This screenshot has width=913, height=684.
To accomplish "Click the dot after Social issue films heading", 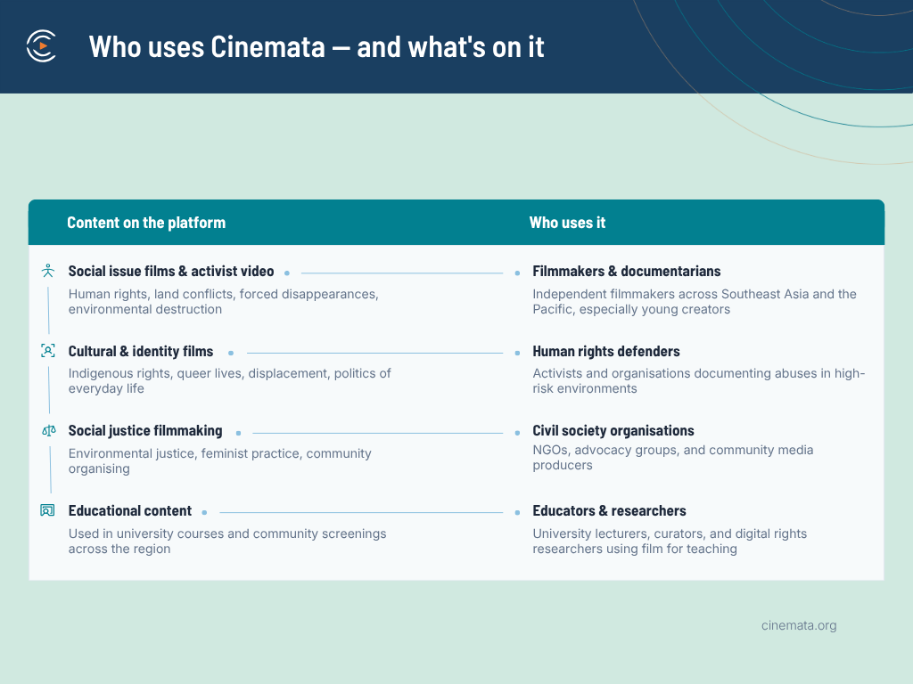I will click(287, 273).
